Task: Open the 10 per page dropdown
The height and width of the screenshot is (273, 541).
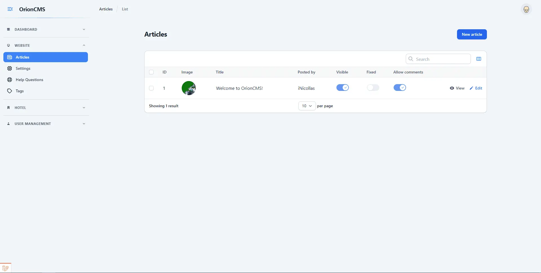Action: 307,106
